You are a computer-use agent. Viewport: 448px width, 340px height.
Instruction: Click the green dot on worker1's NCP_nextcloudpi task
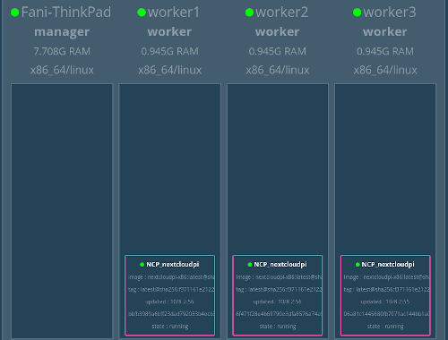tap(142, 265)
